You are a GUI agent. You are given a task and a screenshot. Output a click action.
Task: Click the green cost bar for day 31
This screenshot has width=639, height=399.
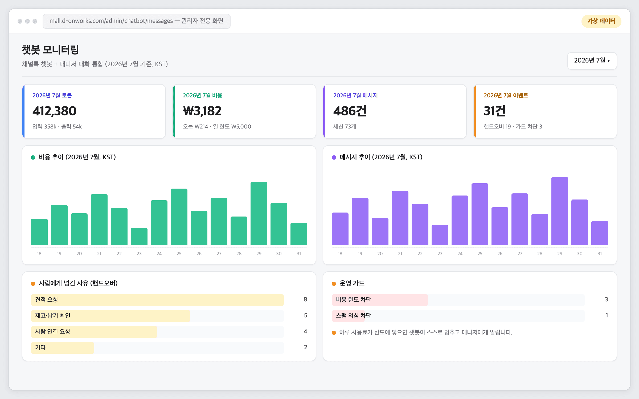[299, 234]
